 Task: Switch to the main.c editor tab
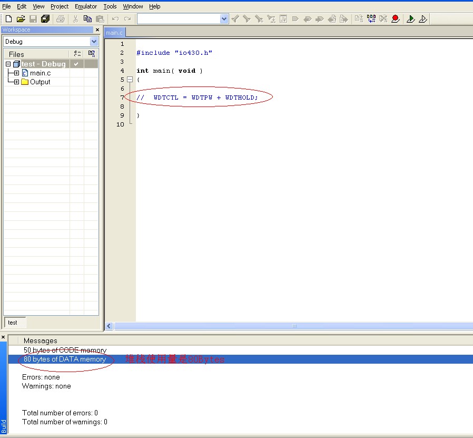click(x=114, y=33)
